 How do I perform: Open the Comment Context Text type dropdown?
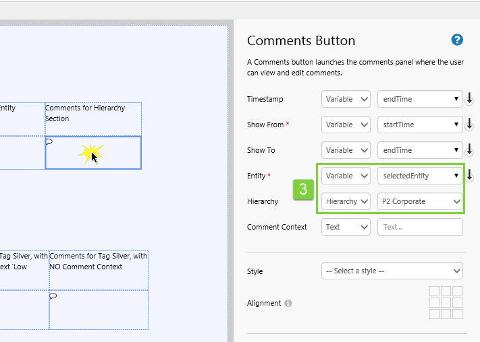click(x=346, y=227)
